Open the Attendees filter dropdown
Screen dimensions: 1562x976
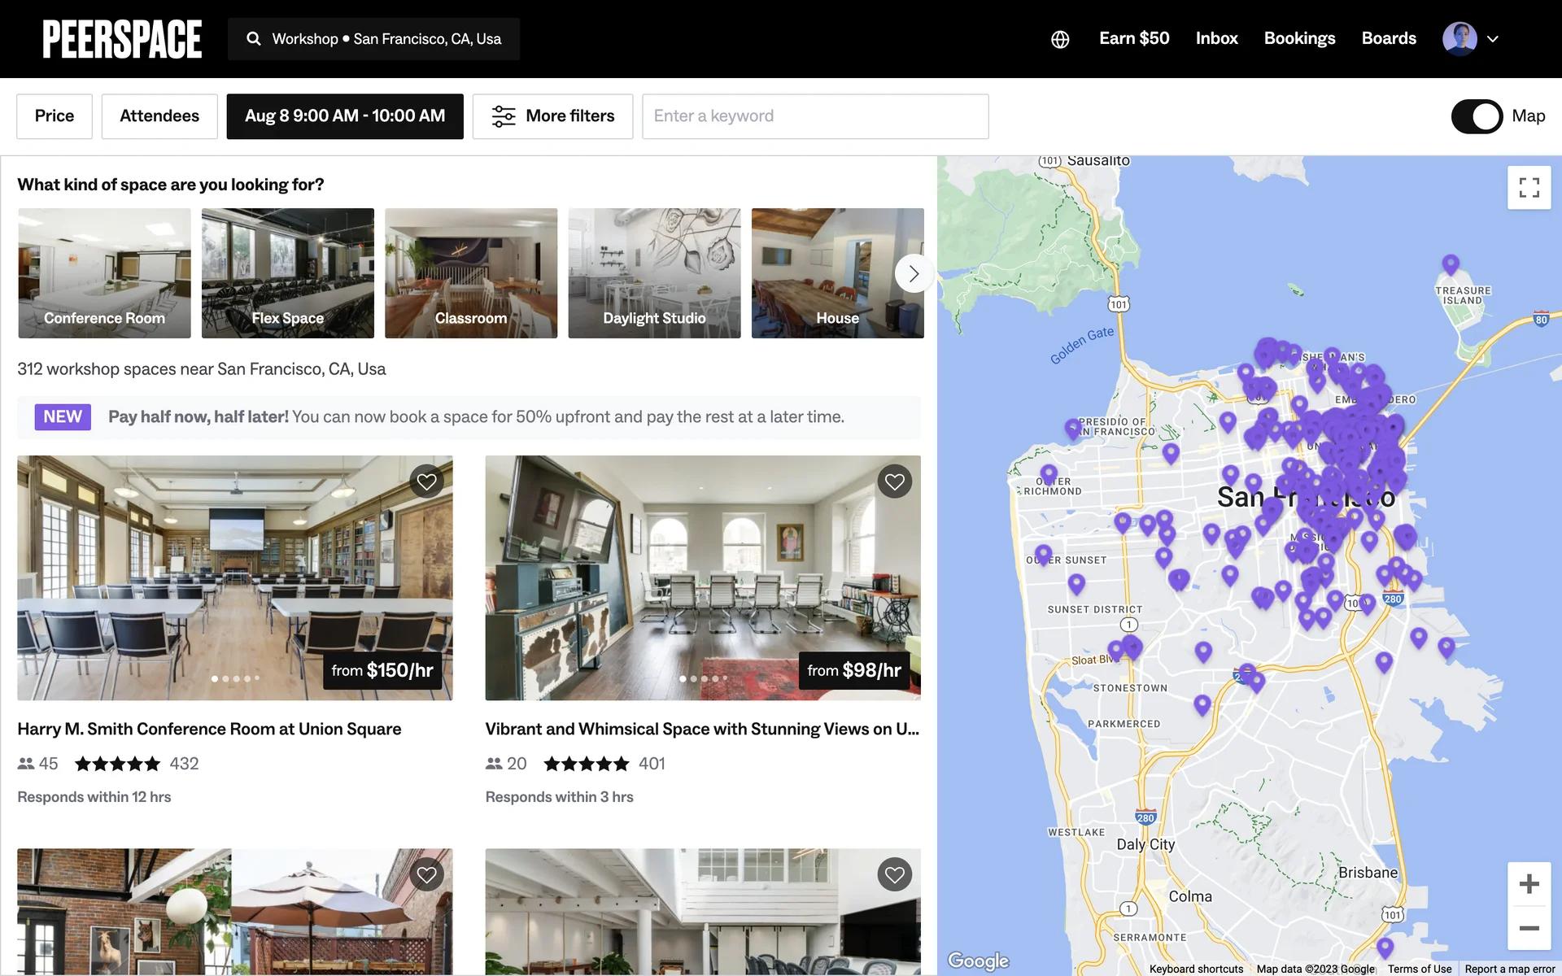click(x=159, y=116)
